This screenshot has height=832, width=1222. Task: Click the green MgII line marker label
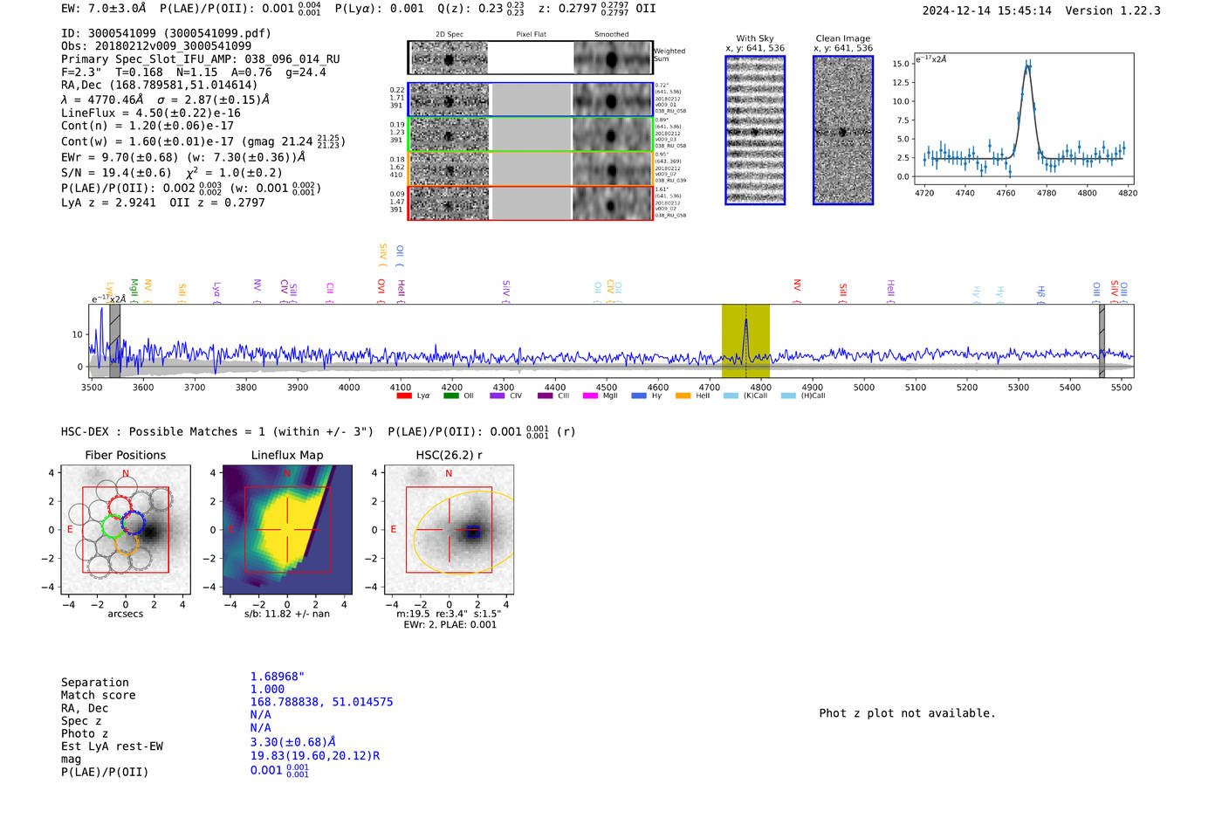coord(134,287)
